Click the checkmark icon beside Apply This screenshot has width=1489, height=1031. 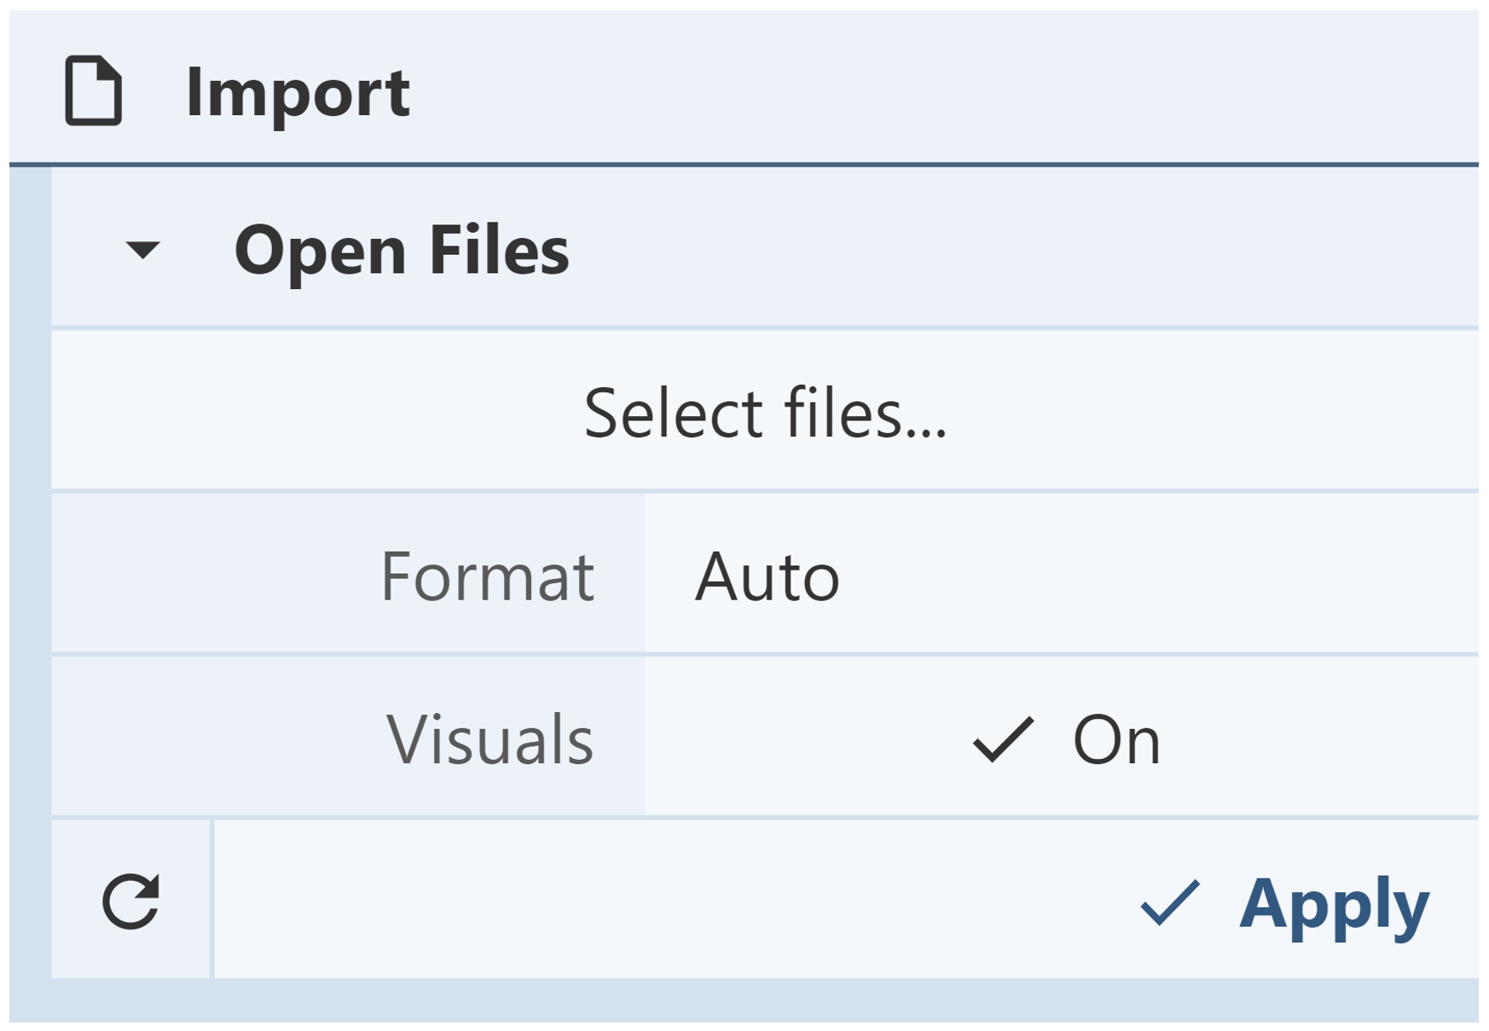tap(1169, 902)
